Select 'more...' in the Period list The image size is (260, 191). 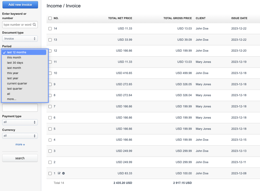pyautogui.click(x=11, y=99)
